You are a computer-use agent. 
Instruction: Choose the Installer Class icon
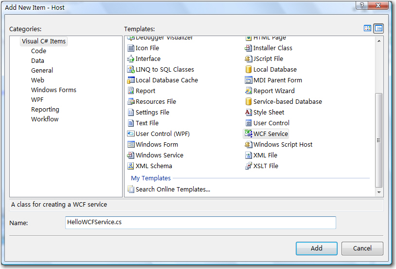pos(249,48)
